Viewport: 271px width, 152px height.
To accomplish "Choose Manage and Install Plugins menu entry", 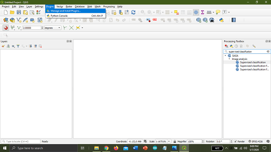I will 75,11.
